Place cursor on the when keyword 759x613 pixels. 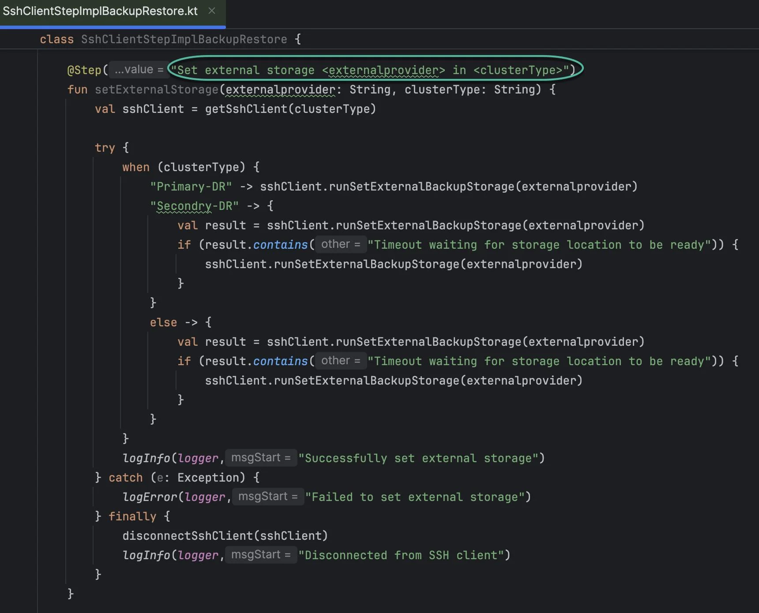(136, 167)
